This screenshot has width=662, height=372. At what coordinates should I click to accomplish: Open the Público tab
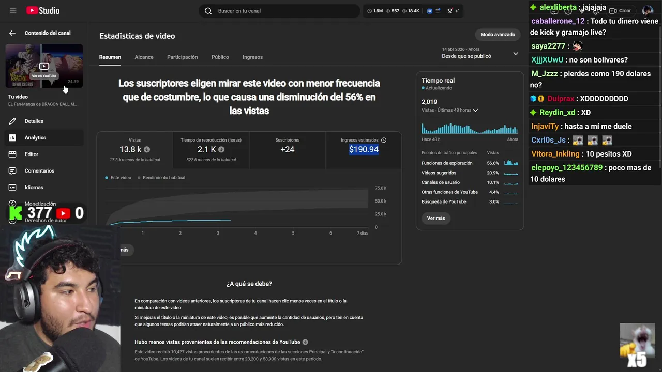point(220,57)
